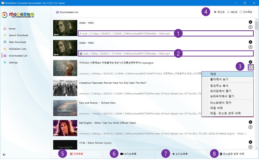Click Creedence Clearwater Revival thumbnail
The width and height of the screenshot is (259, 160).
[x=65, y=88]
